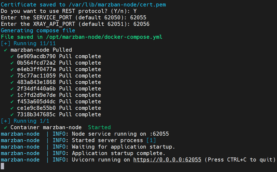Click the checkmark next to 7318b347685c
Screen dimensions: 277x172
point(12,115)
